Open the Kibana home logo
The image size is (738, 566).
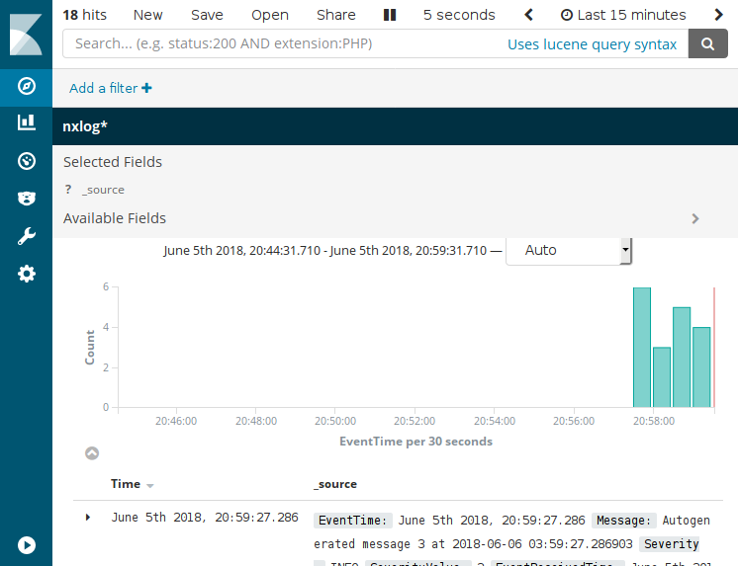[26, 35]
